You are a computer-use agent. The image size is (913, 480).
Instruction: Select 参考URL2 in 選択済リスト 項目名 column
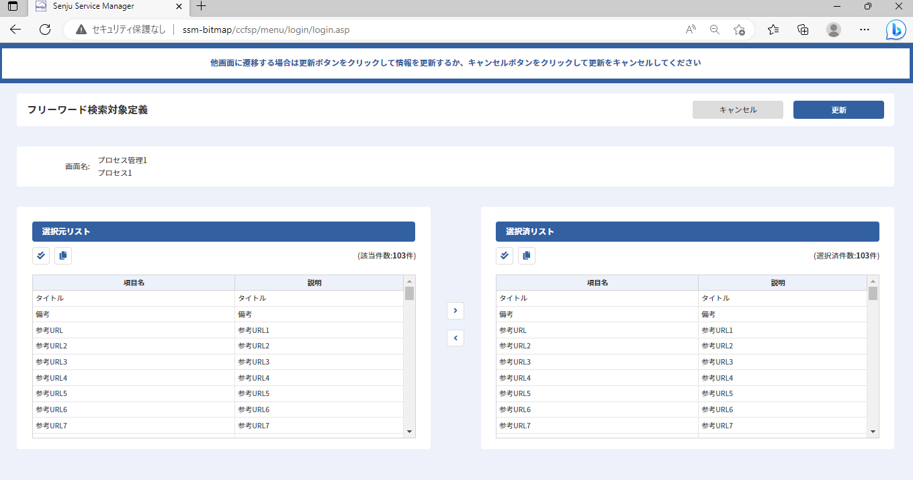tap(597, 346)
